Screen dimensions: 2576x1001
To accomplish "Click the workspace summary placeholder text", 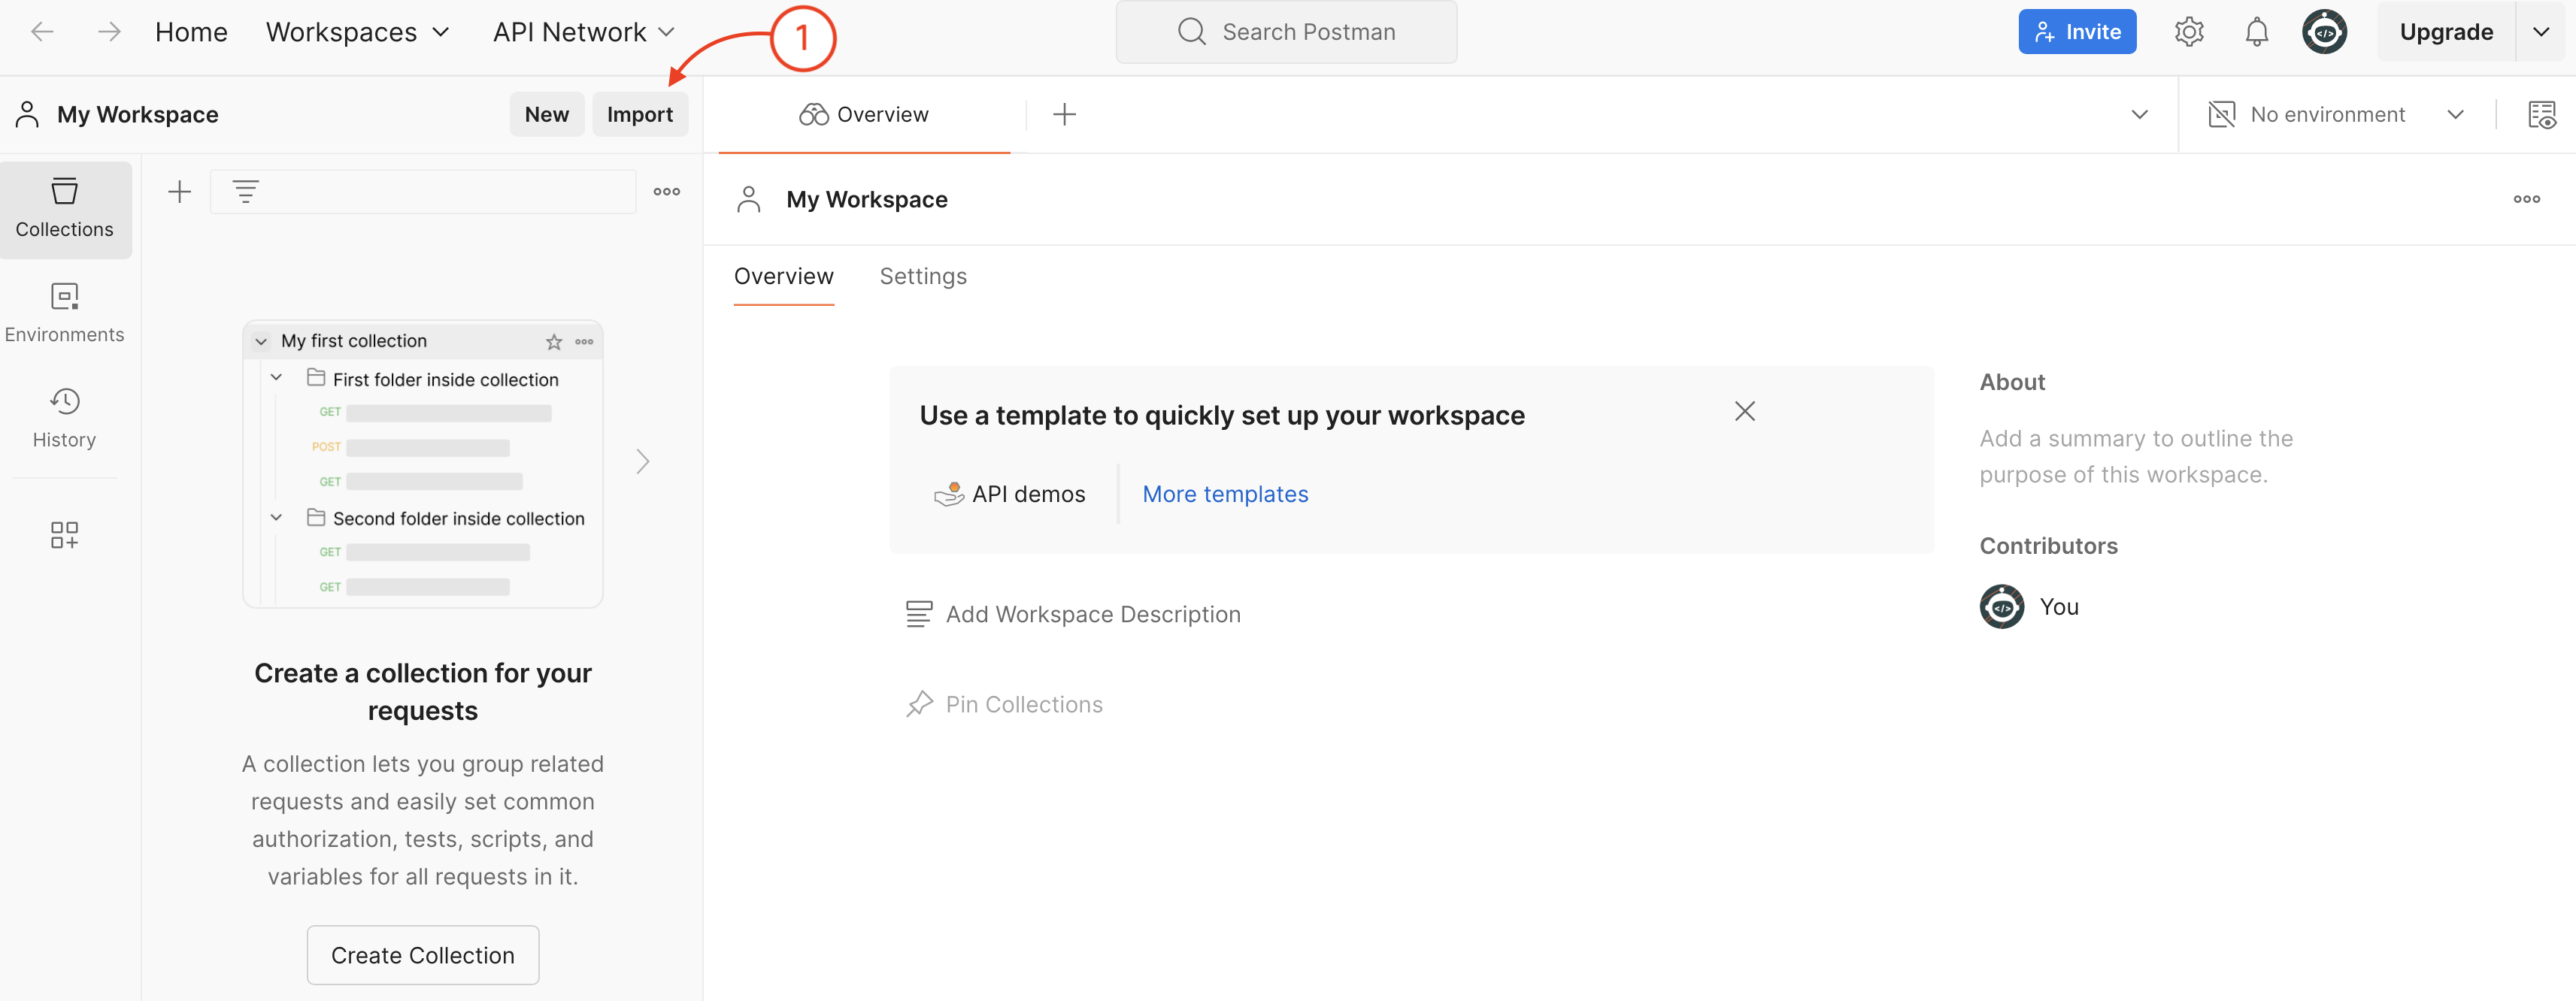I will [2136, 457].
